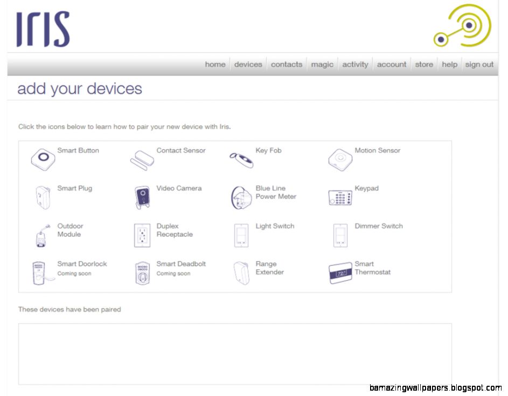This screenshot has height=396, width=508.
Task: Click the Light Switch icon
Action: (241, 235)
